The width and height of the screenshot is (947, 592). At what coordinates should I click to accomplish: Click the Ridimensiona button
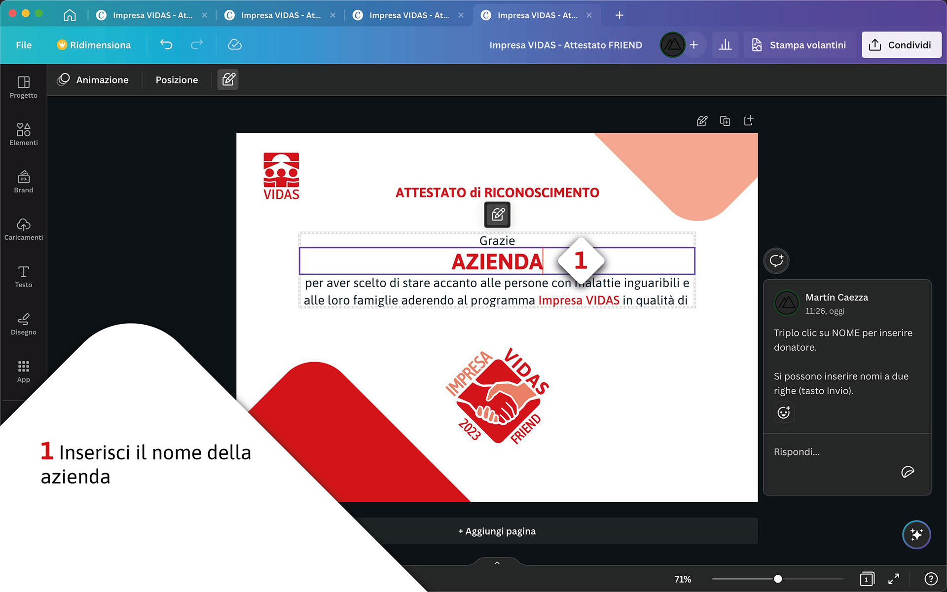point(94,45)
